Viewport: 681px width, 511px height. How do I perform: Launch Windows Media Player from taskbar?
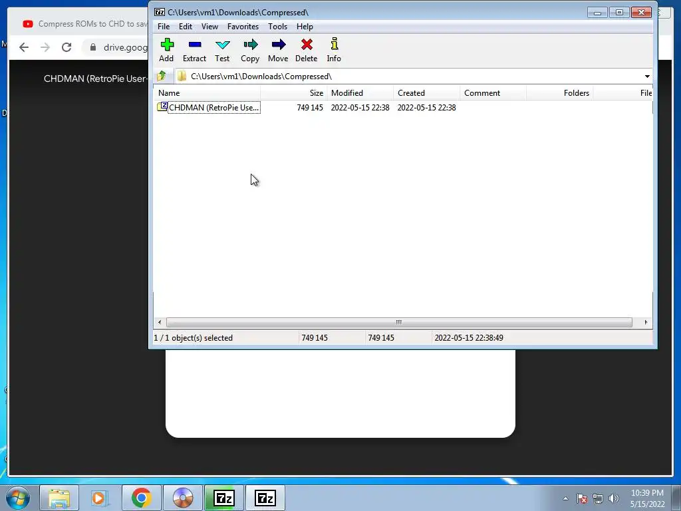tap(100, 498)
